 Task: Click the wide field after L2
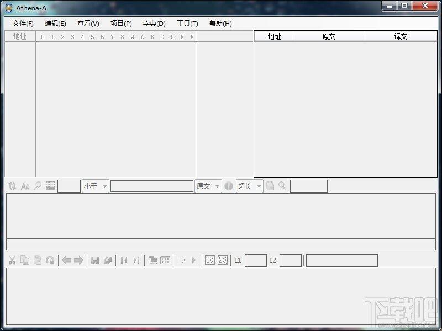point(342,260)
